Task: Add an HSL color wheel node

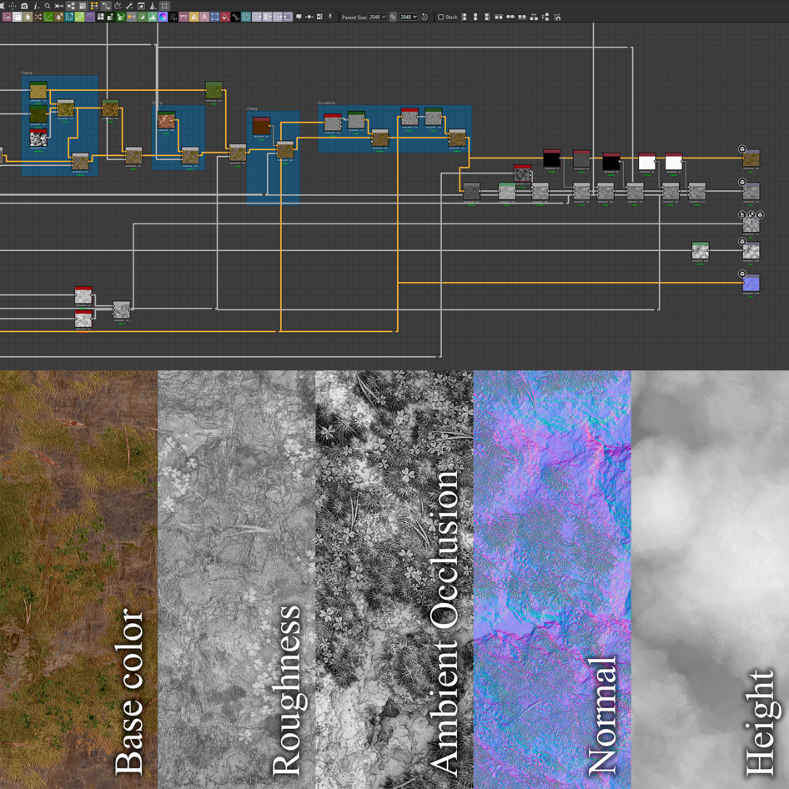Action: (162, 17)
